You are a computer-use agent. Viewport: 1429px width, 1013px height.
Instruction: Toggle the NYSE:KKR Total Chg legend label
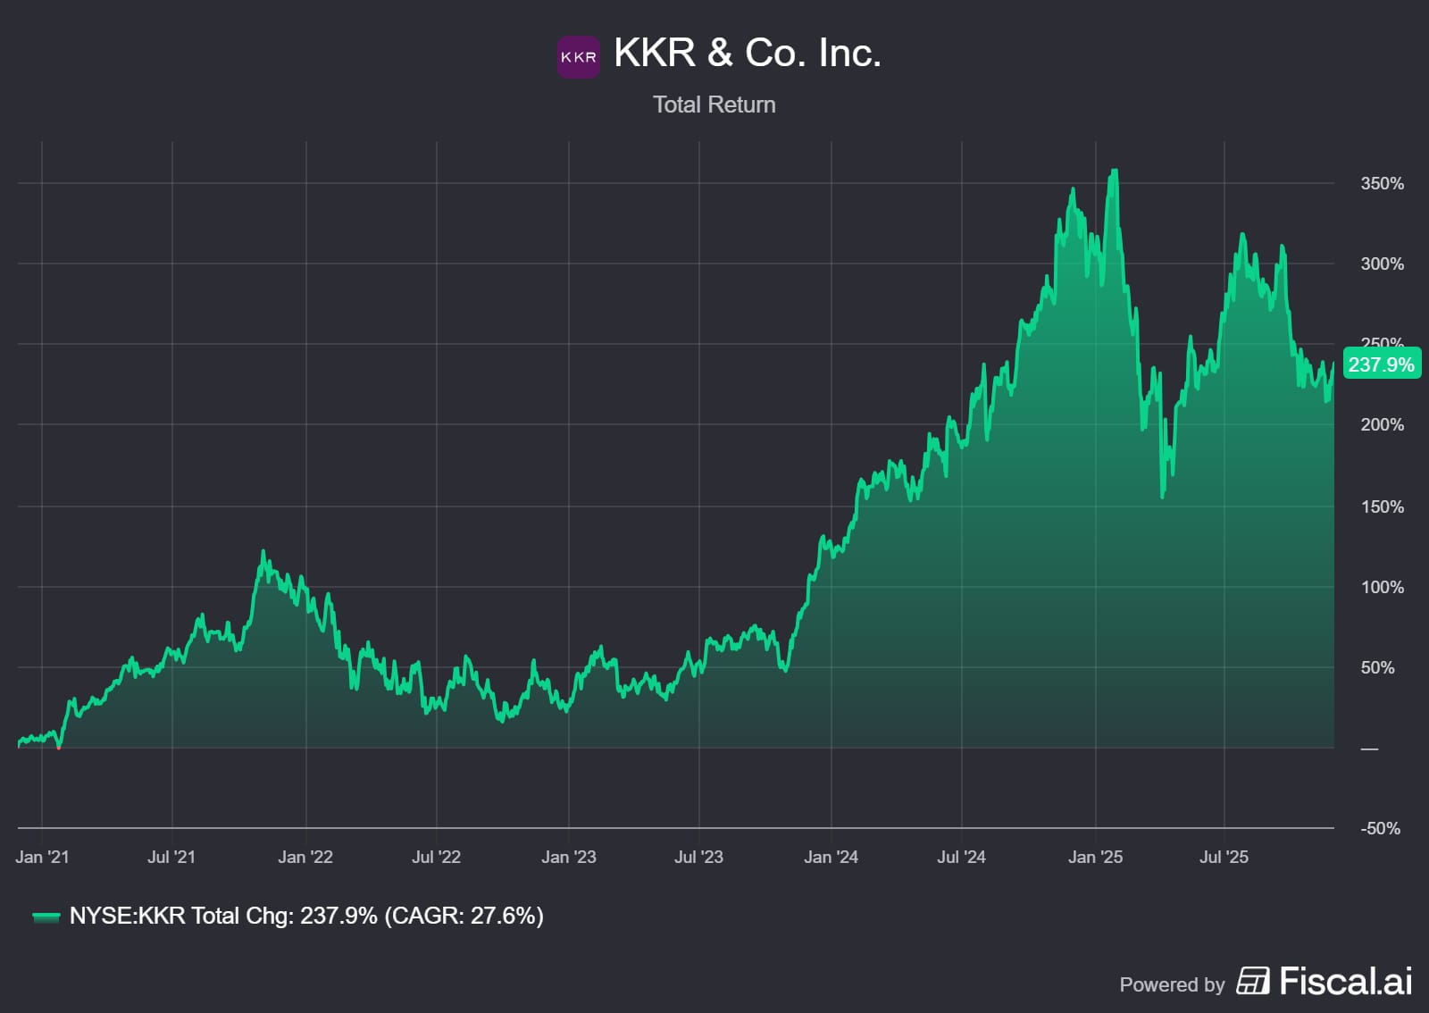[306, 916]
